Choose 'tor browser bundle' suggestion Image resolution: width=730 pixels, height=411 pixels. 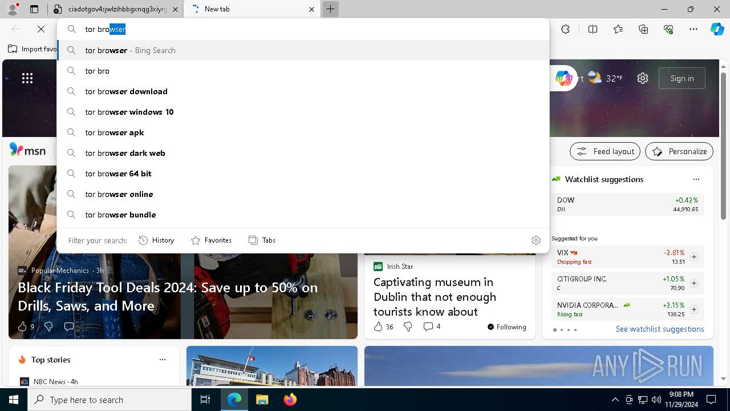(303, 215)
